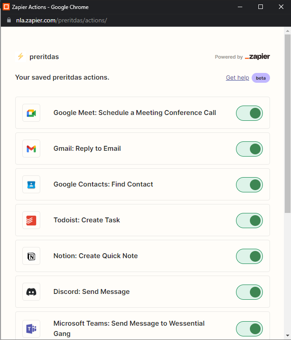Image resolution: width=291 pixels, height=340 pixels.
Task: Click the Discord app icon
Action: pos(31,292)
